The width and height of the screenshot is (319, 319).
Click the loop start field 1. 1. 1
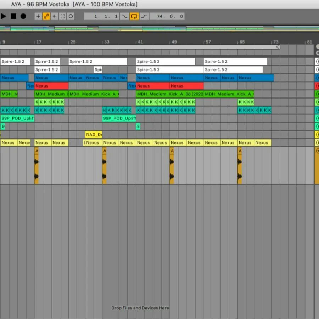102,16
